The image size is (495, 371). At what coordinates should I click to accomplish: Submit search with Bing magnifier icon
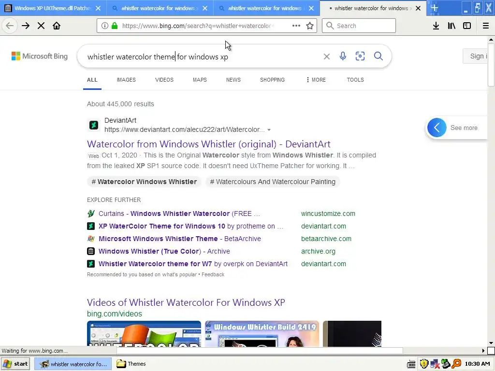[378, 56]
